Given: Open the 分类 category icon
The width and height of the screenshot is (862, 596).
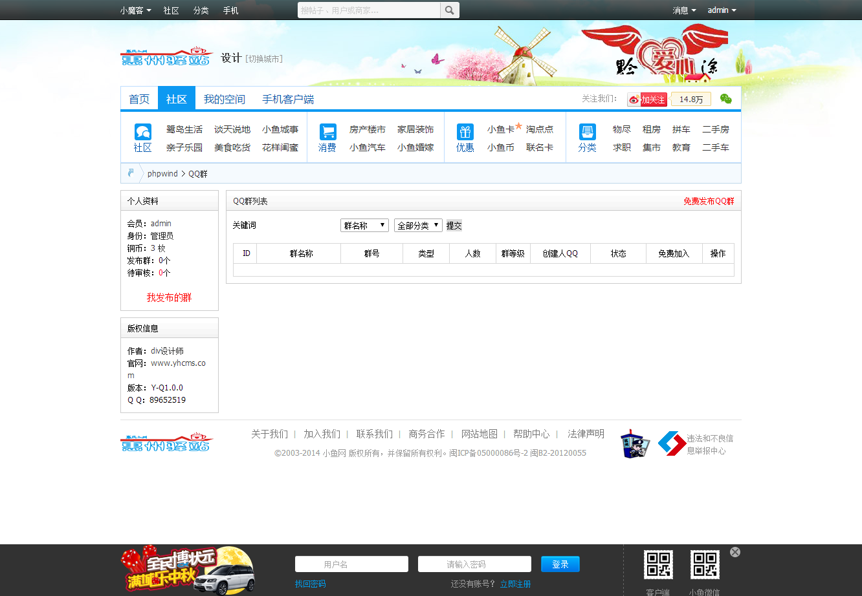Looking at the screenshot, I should (587, 132).
